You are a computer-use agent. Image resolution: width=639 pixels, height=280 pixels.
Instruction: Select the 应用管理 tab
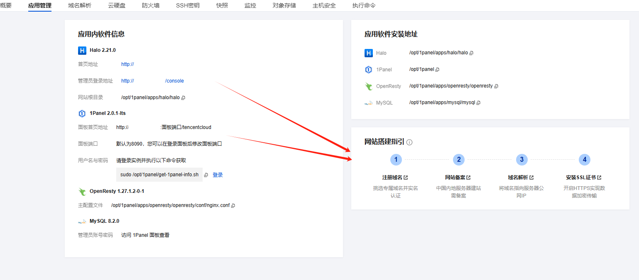(40, 5)
